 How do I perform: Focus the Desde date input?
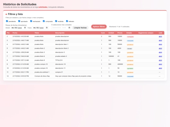point(19,28)
